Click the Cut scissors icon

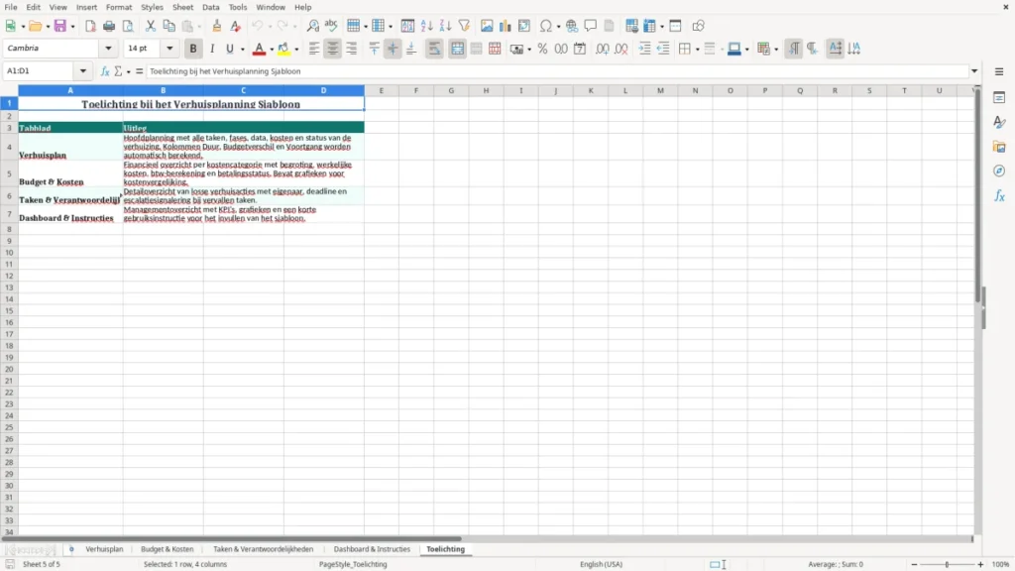(x=151, y=26)
